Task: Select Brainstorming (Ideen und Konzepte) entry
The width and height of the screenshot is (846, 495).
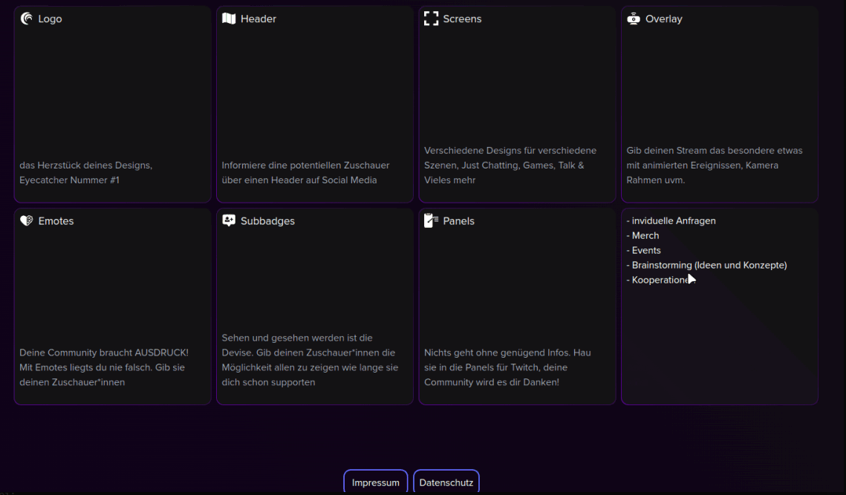Action: click(x=707, y=265)
